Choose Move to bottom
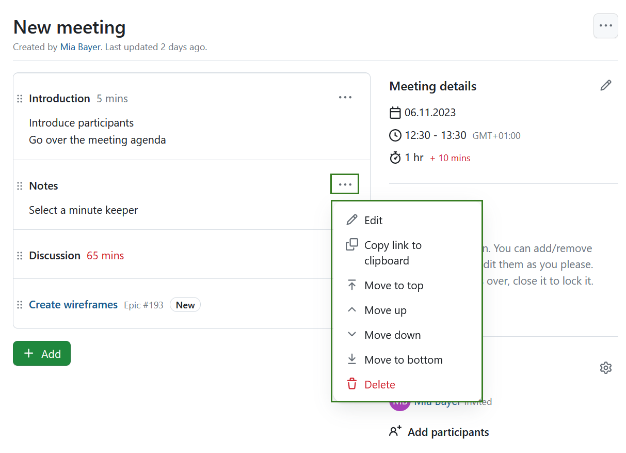The width and height of the screenshot is (626, 453). (403, 360)
